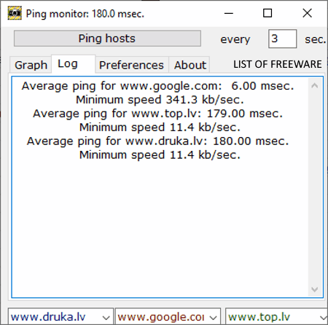
Task: Click the www.druka.lv 180.00 msec log line
Action: (158, 141)
